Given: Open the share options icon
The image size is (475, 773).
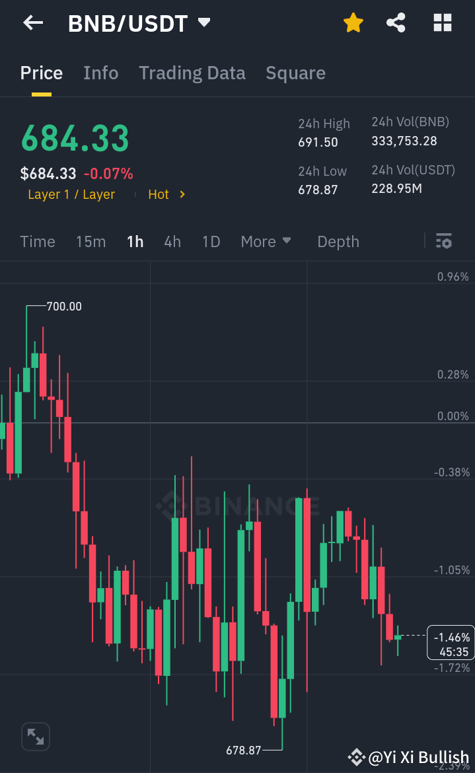Looking at the screenshot, I should [396, 22].
